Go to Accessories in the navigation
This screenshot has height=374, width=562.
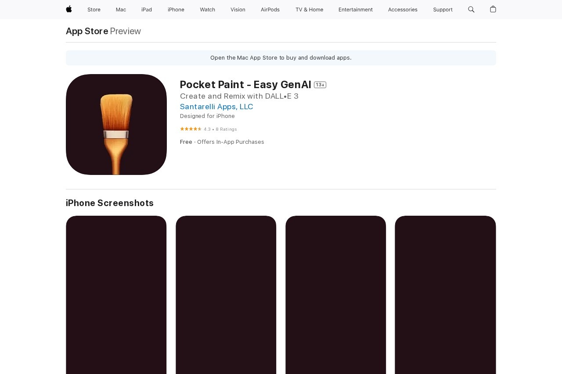[x=403, y=10]
